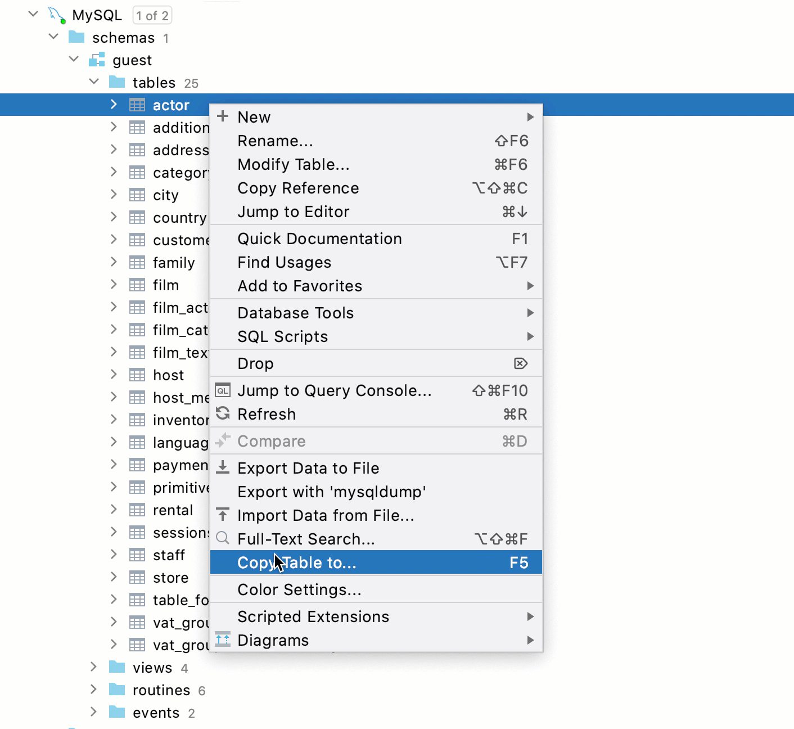Click the QL icon beside Jump to Query Console

point(222,390)
